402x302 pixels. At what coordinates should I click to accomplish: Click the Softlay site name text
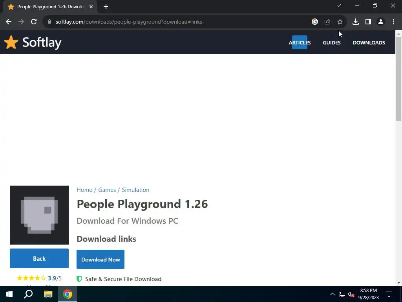click(42, 42)
